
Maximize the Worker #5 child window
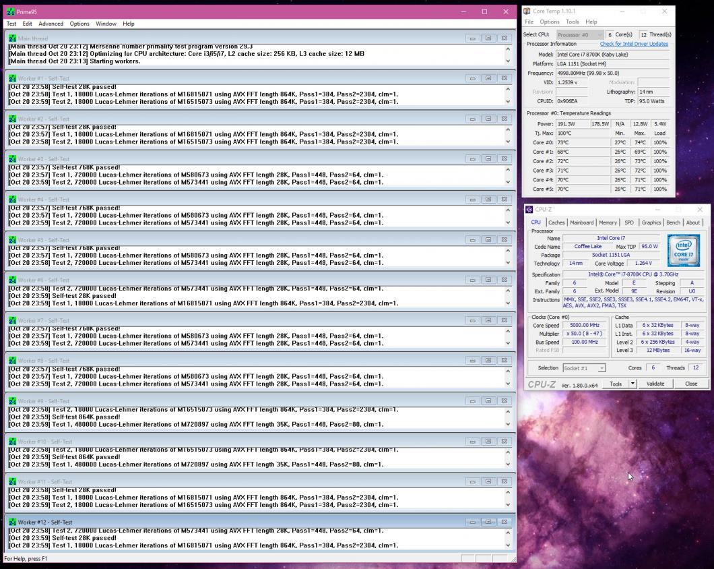(x=488, y=240)
